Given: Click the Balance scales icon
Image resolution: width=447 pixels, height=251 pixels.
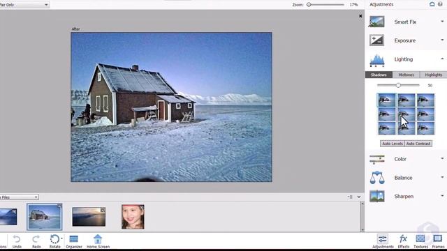Looking at the screenshot, I should click(x=377, y=178).
